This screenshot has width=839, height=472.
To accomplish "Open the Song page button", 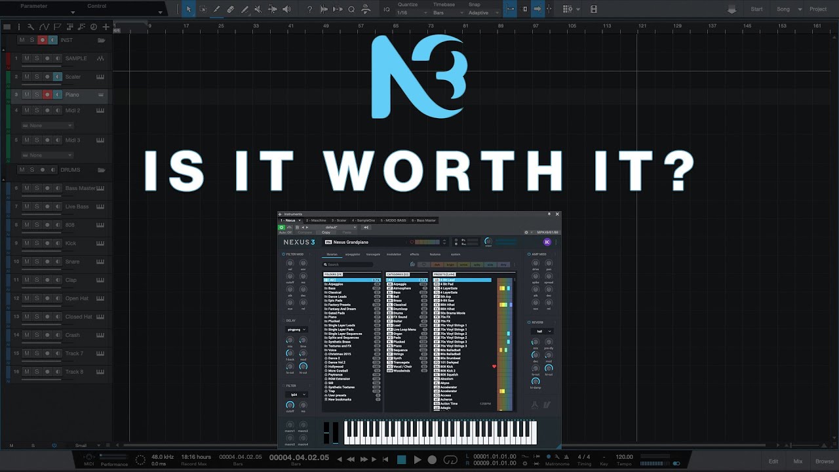I will click(x=783, y=9).
